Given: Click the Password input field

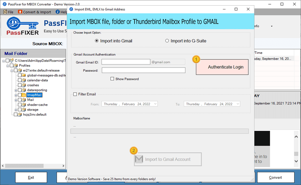Looking at the screenshot, I should [x=144, y=70].
